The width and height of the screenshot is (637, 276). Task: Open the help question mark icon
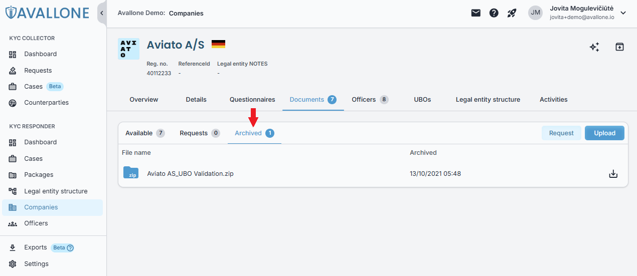494,13
